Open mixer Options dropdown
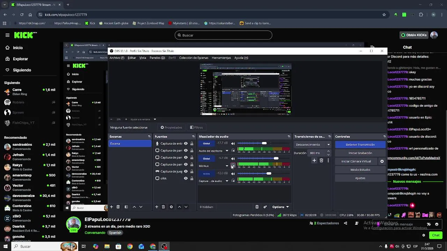 280,207
